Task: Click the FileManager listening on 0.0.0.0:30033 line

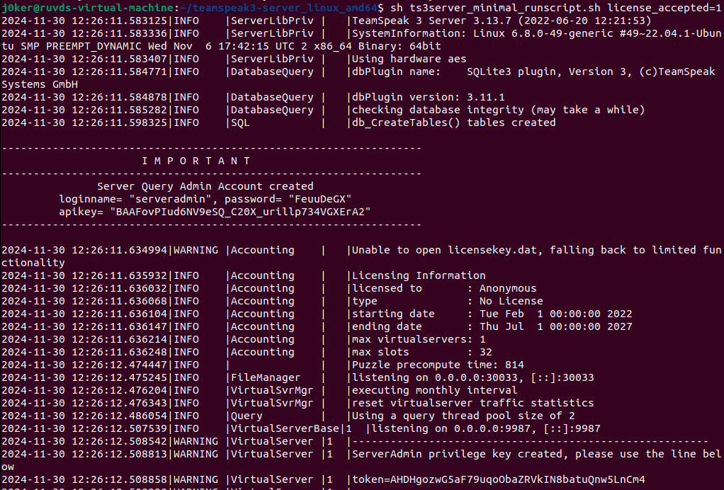Action: [473, 377]
